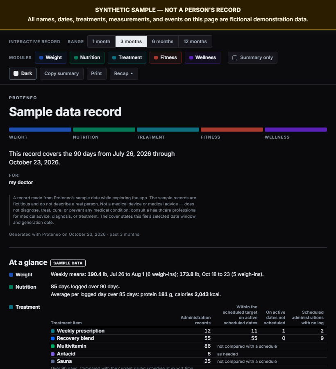Image resolution: width=336 pixels, height=369 pixels.
Task: Click the Multivitamin color marker
Action: click(53, 346)
